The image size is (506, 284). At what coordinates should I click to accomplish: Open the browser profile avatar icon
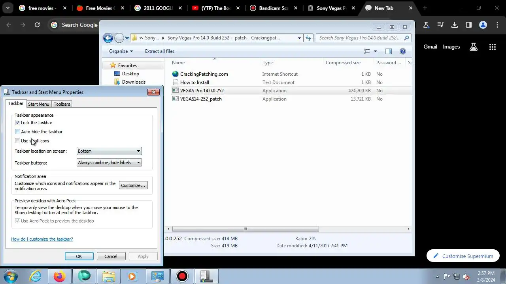pyautogui.click(x=483, y=25)
